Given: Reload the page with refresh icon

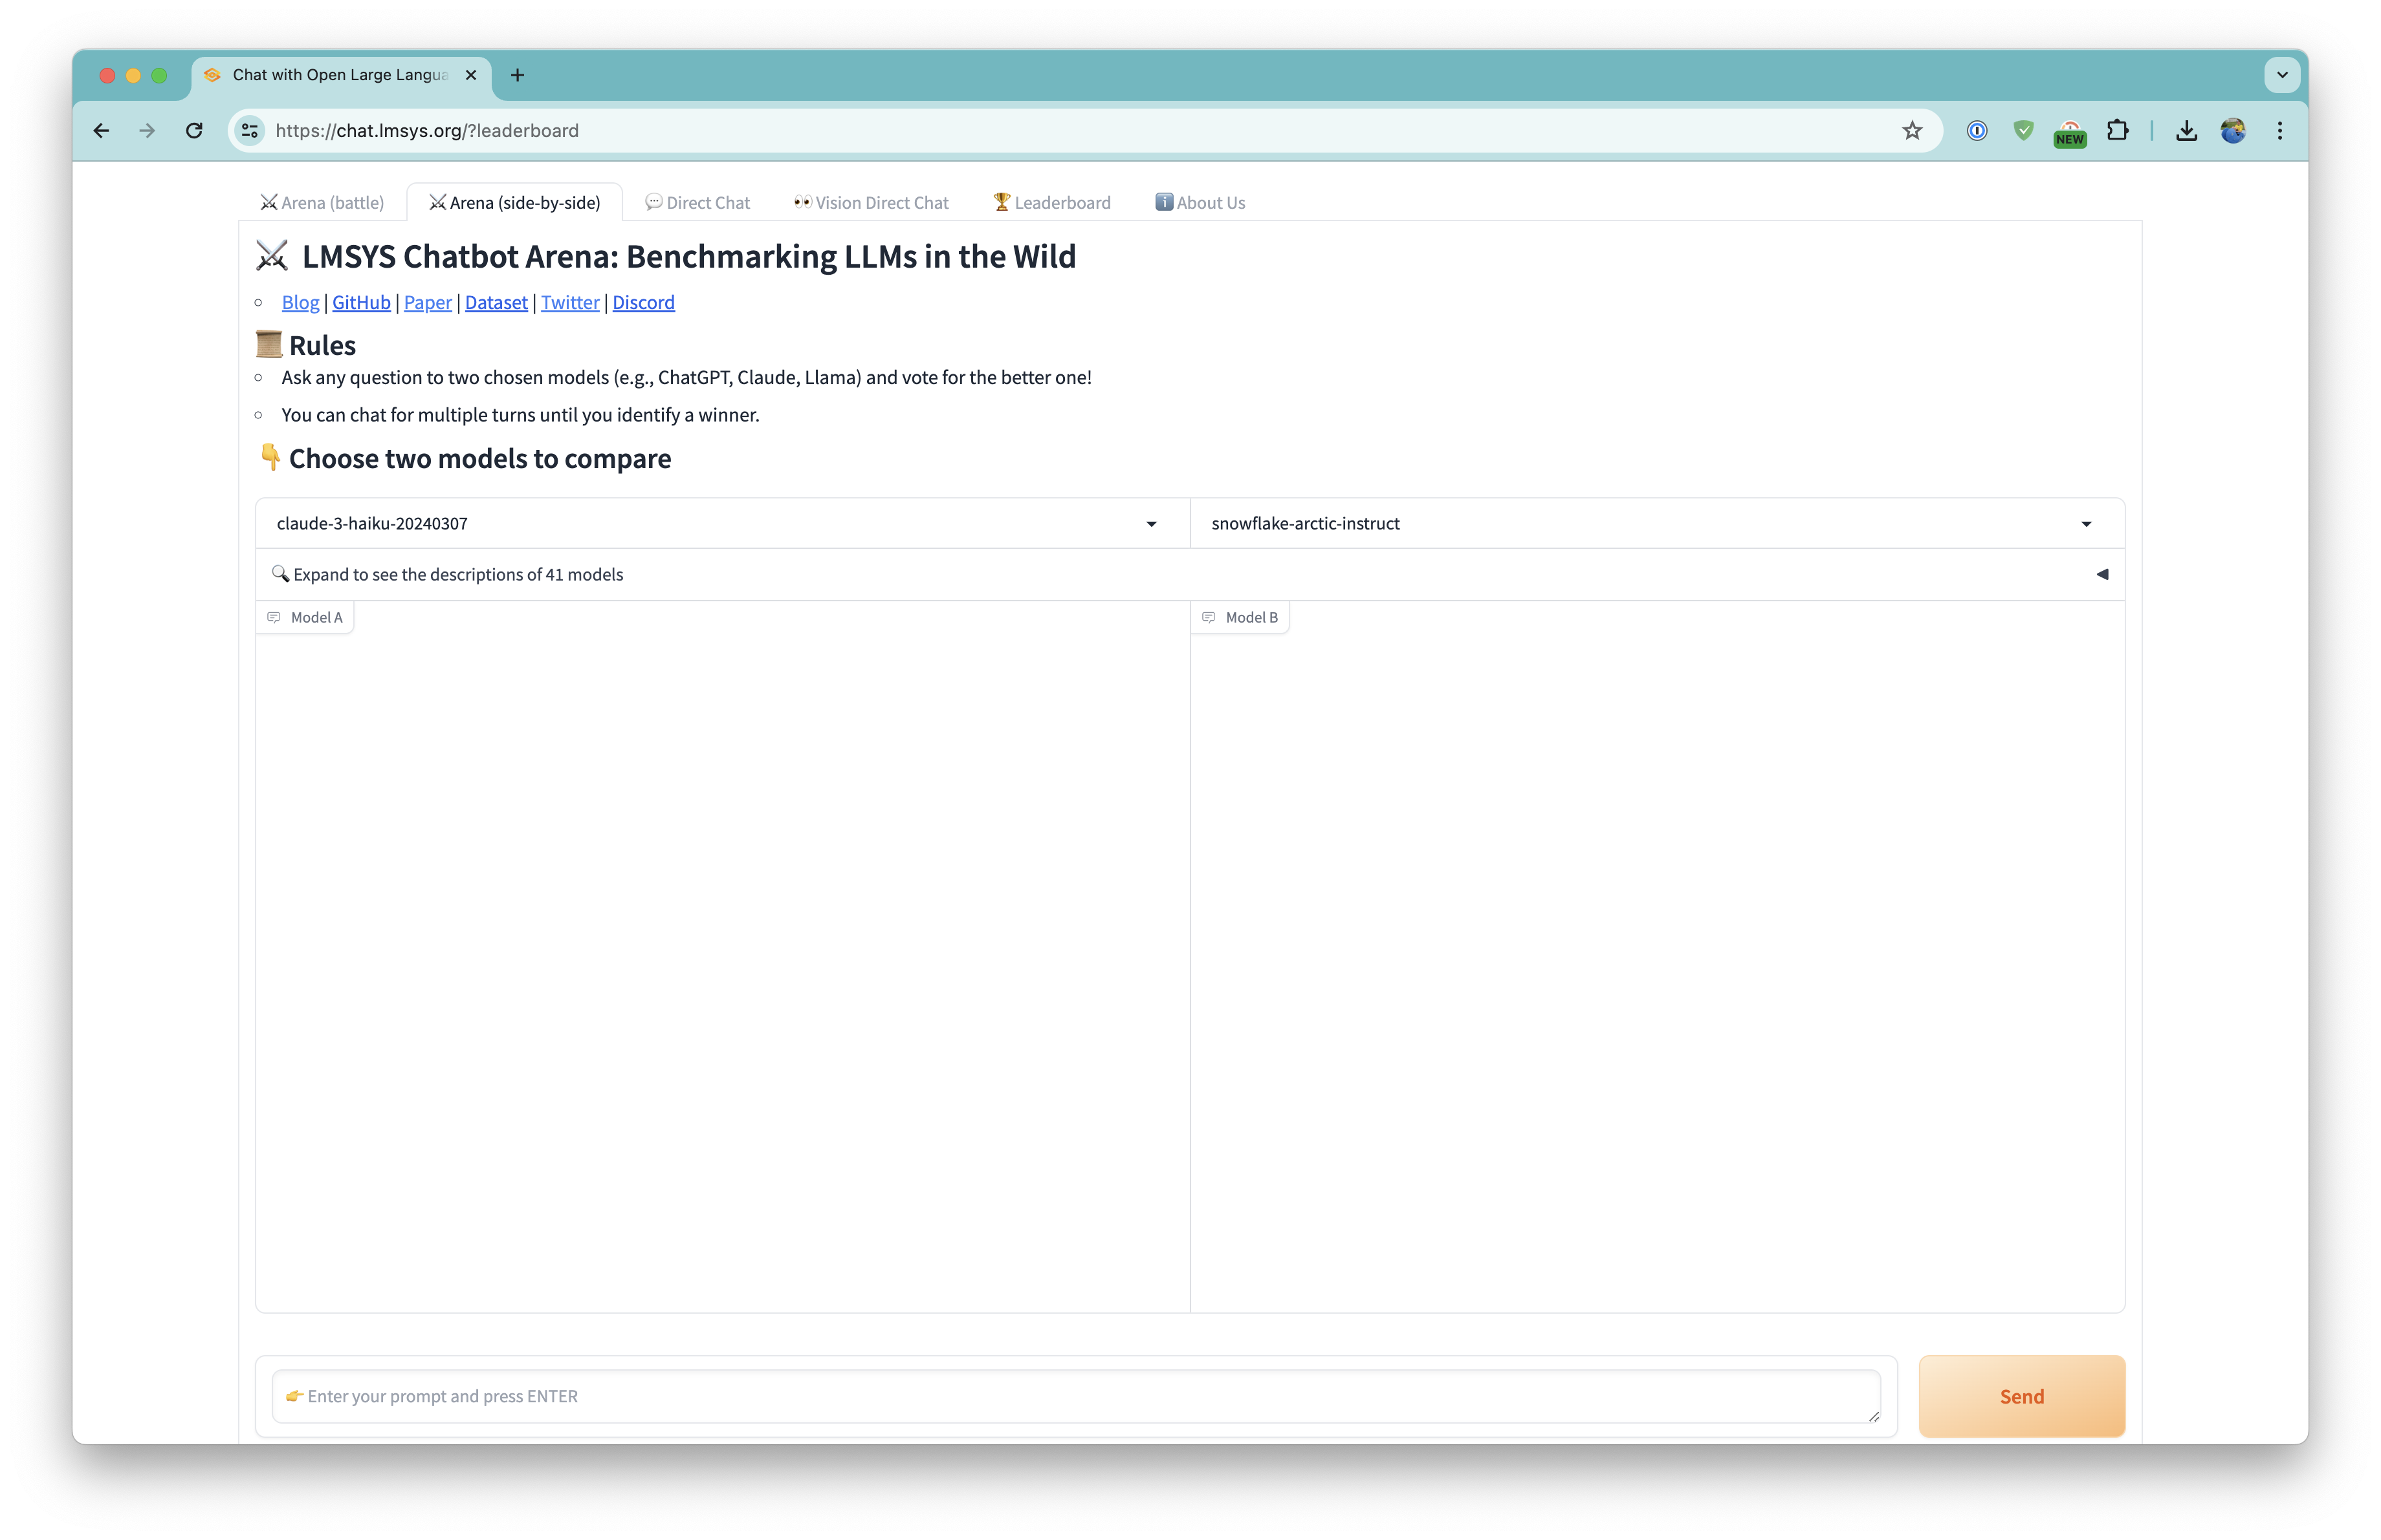Looking at the screenshot, I should [x=194, y=131].
